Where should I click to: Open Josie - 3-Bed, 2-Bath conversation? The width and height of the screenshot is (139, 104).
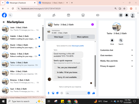pyautogui.click(x=21, y=29)
